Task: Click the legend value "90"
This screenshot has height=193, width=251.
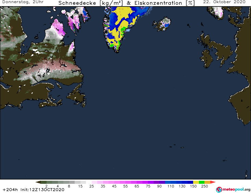Action: 159,186
